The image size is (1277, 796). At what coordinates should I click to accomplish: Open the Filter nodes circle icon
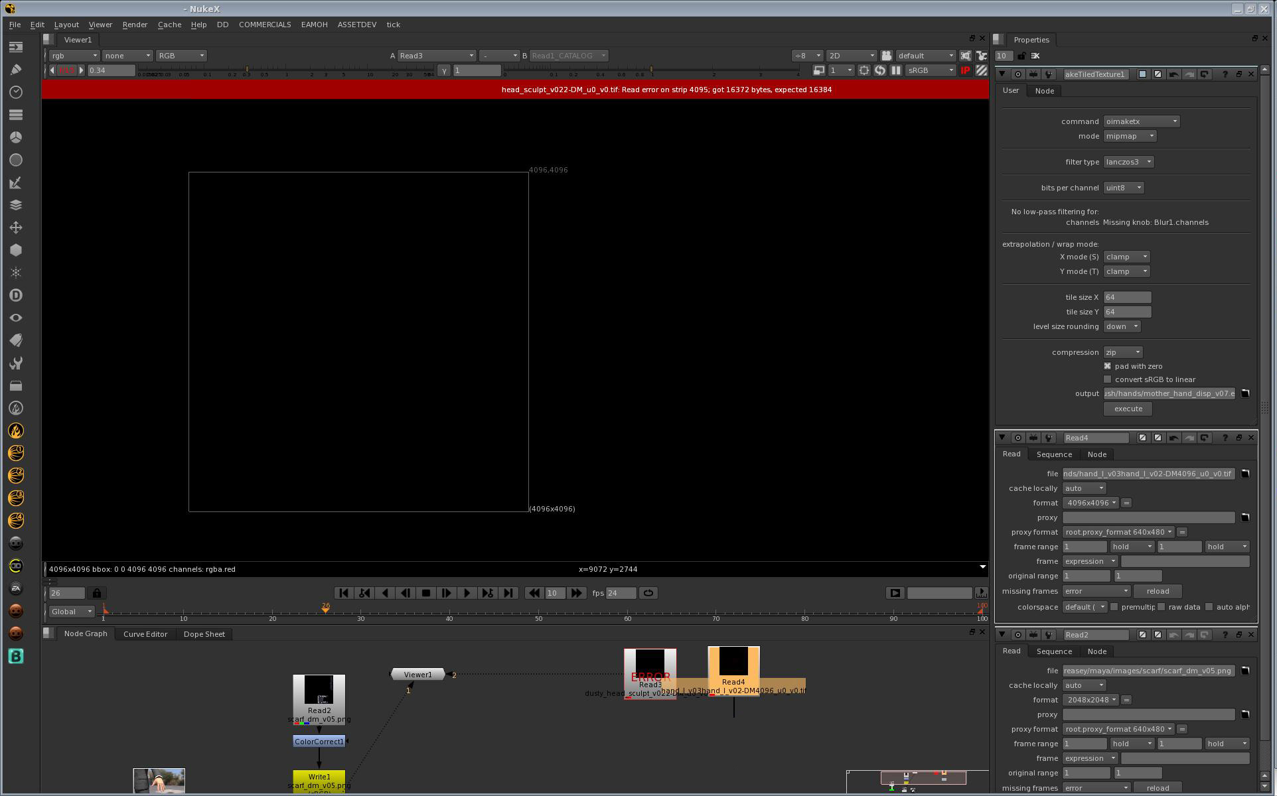(16, 160)
